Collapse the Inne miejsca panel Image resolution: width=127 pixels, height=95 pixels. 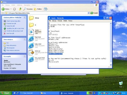coord(25,39)
